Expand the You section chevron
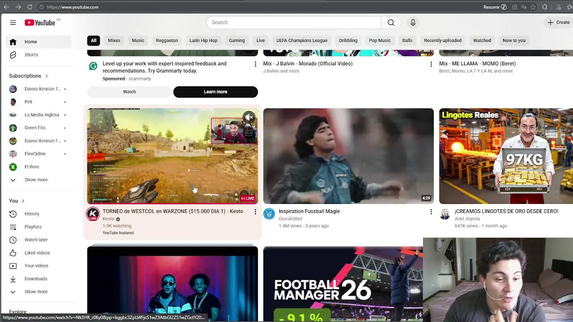The width and height of the screenshot is (573, 322). click(x=23, y=201)
